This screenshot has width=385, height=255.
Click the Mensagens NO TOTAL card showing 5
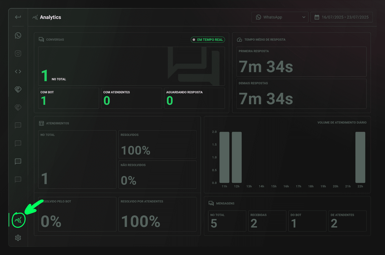[x=227, y=221]
